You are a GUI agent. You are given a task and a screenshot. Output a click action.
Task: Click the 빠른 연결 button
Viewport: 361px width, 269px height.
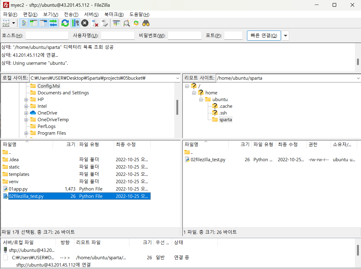[264, 36]
